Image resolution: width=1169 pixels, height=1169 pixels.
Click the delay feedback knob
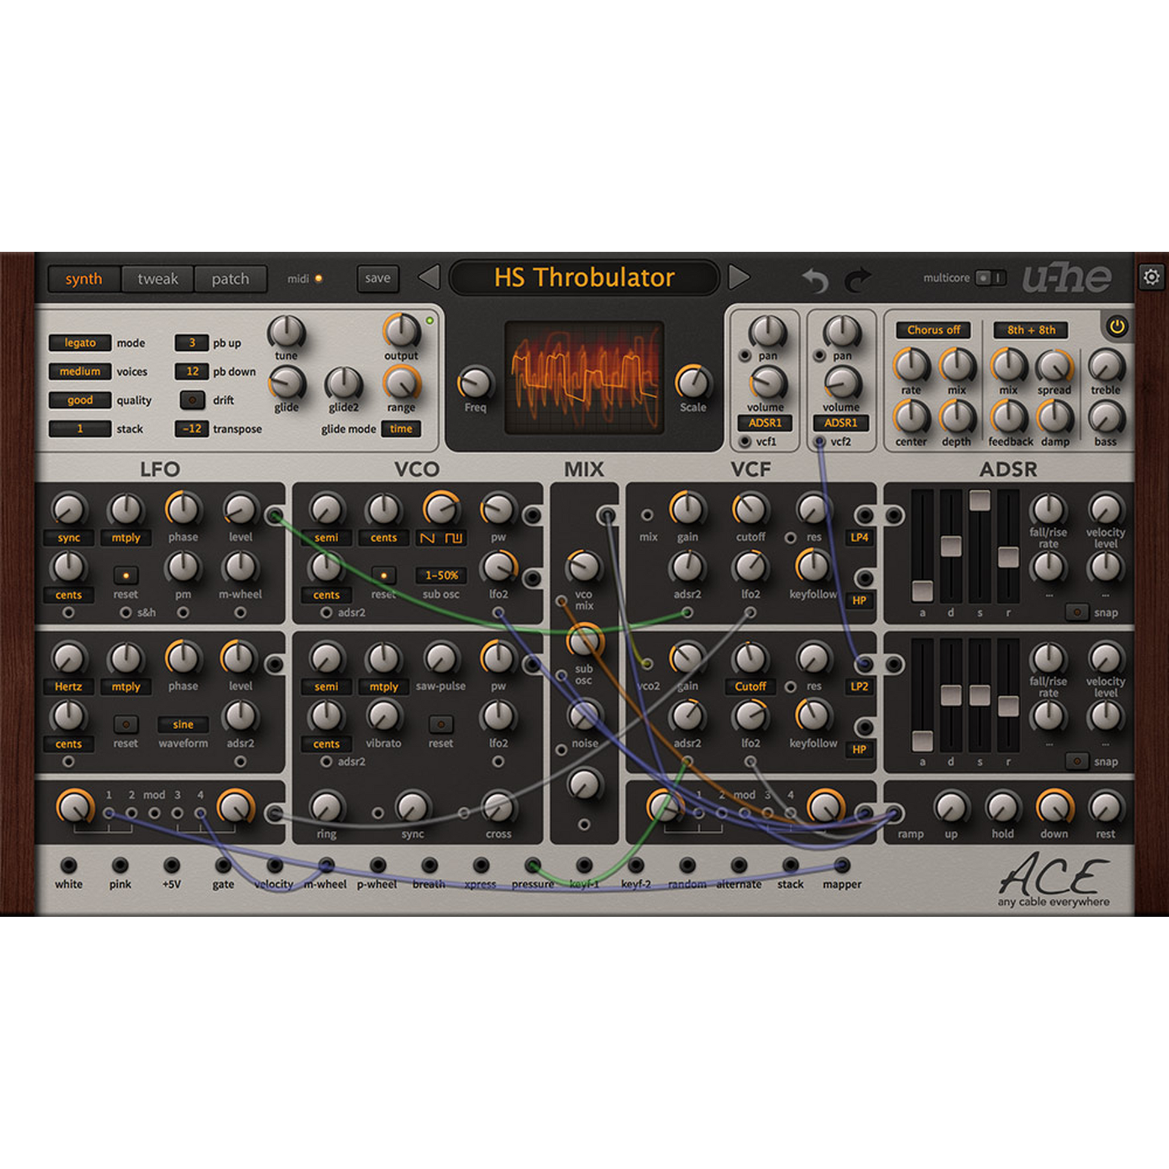pos(1009,417)
